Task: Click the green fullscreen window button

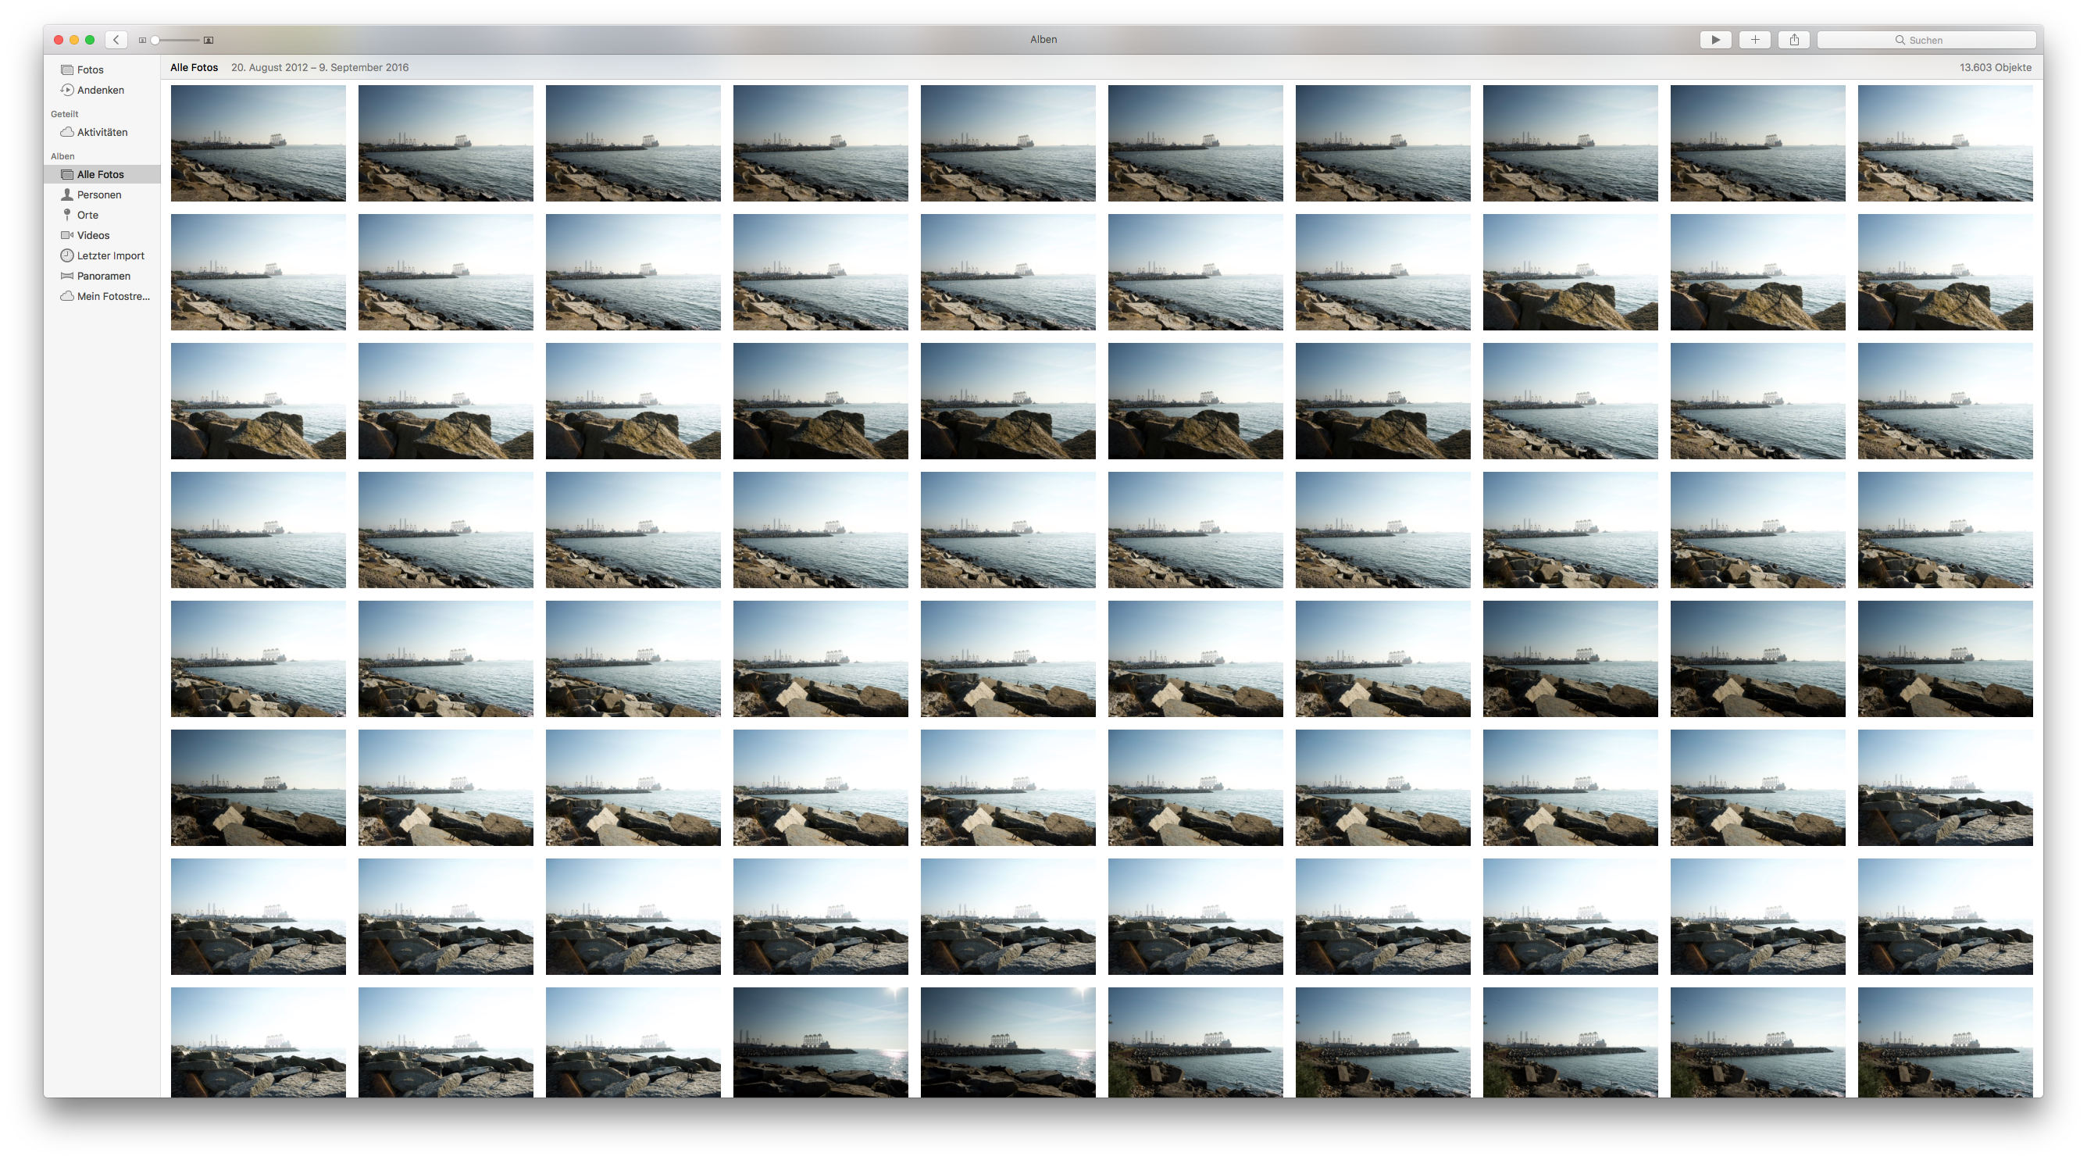Action: click(90, 40)
